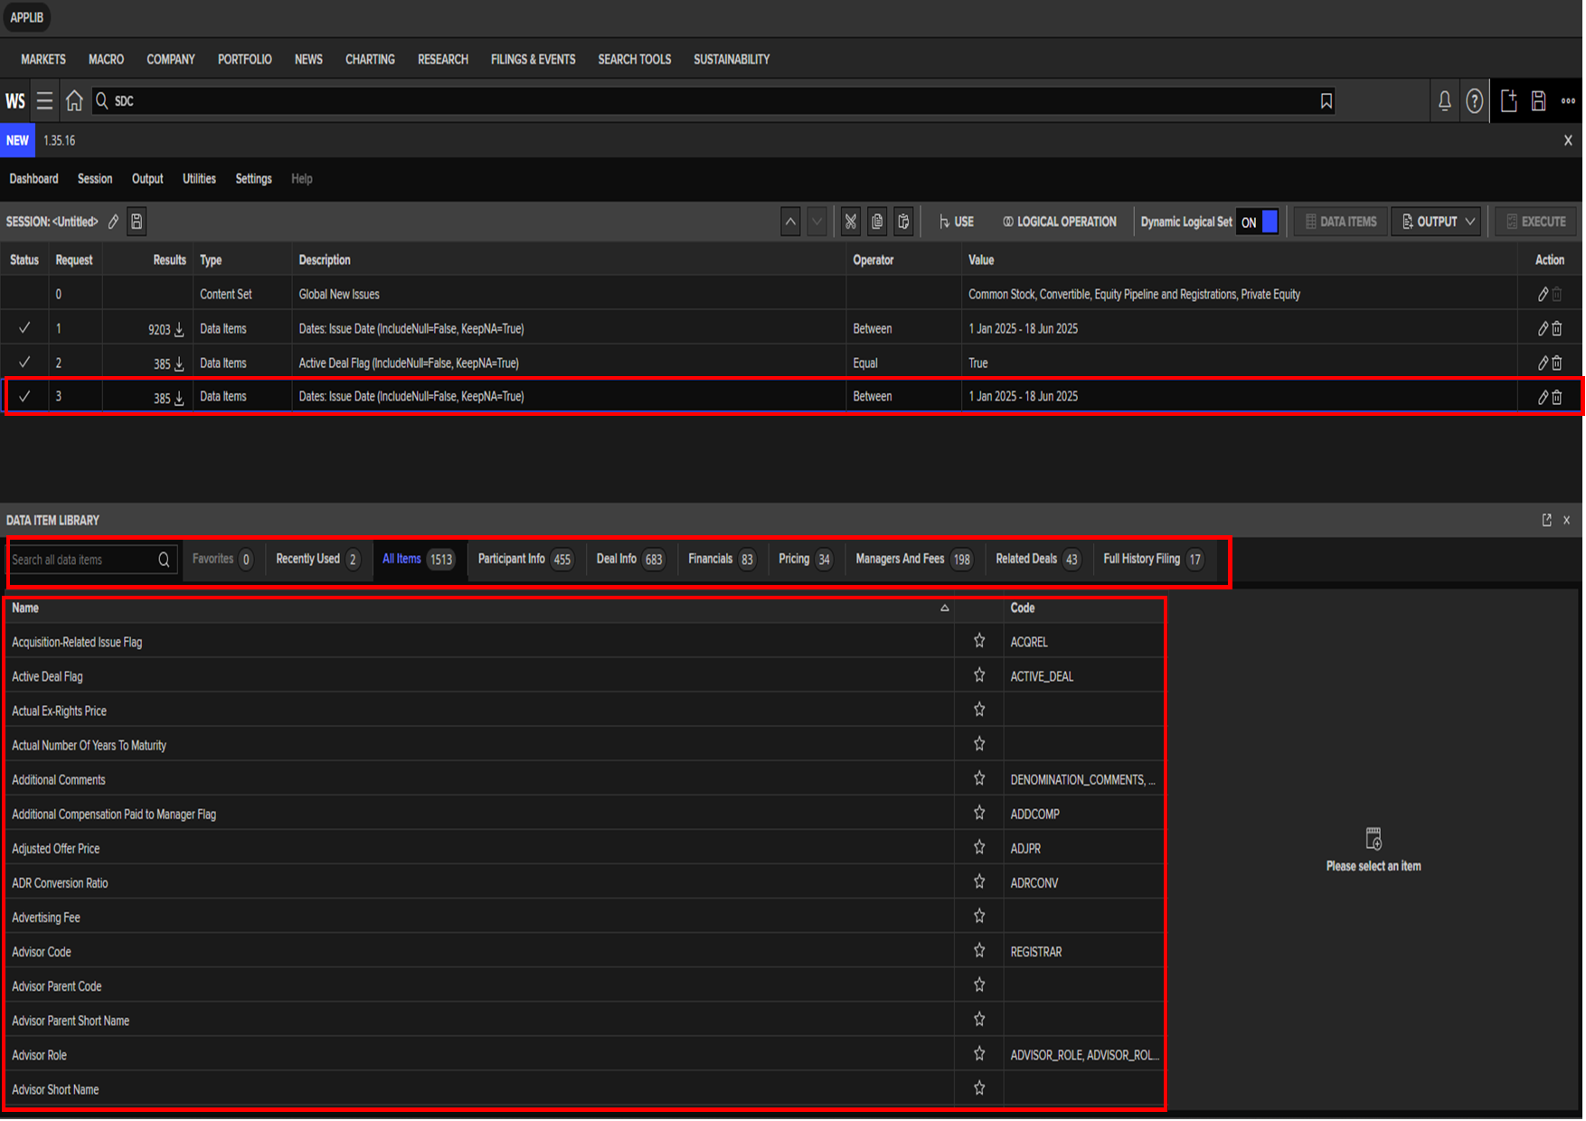Pop out the Data Item Library panel

[1546, 521]
